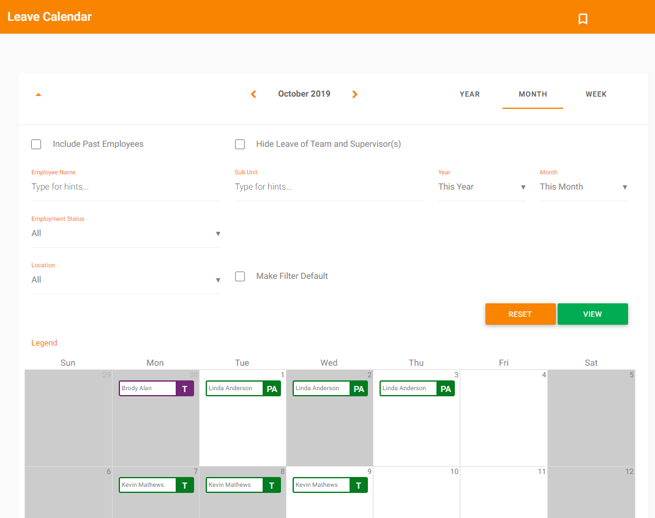Select the October 11 calendar cell
655x518 pixels.
[504, 492]
